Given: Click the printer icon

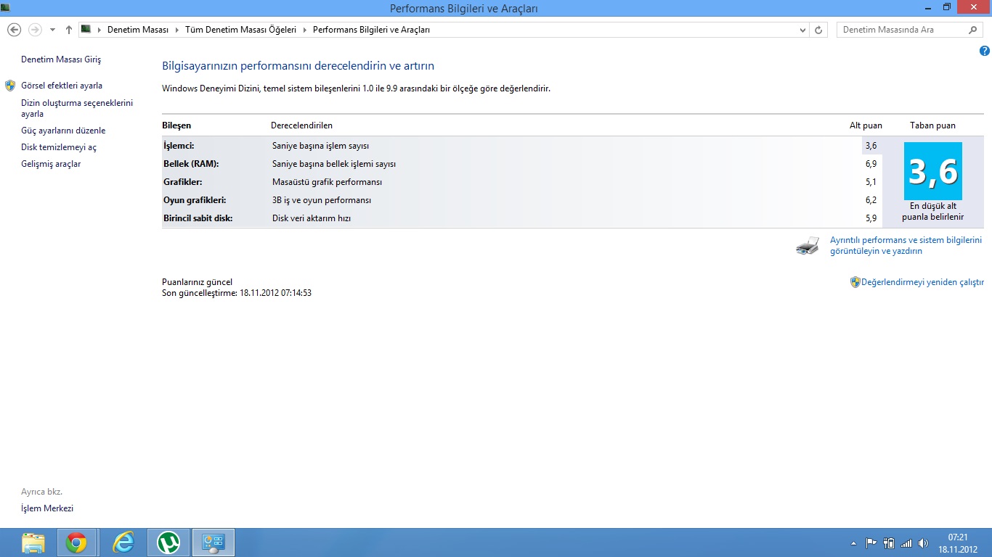Looking at the screenshot, I should point(808,246).
